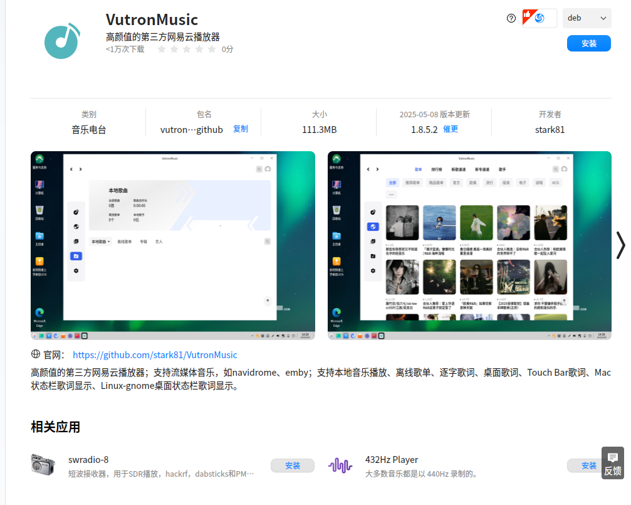Open the swradio-8 app name
The image size is (631, 505).
click(88, 460)
